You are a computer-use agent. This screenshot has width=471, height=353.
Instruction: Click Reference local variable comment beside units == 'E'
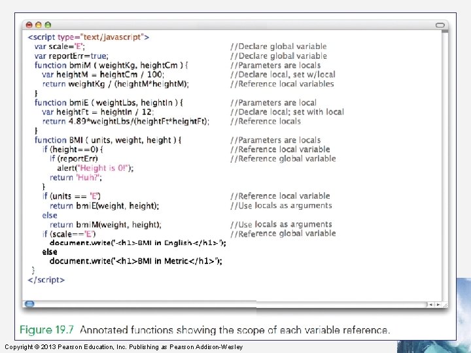coord(280,196)
